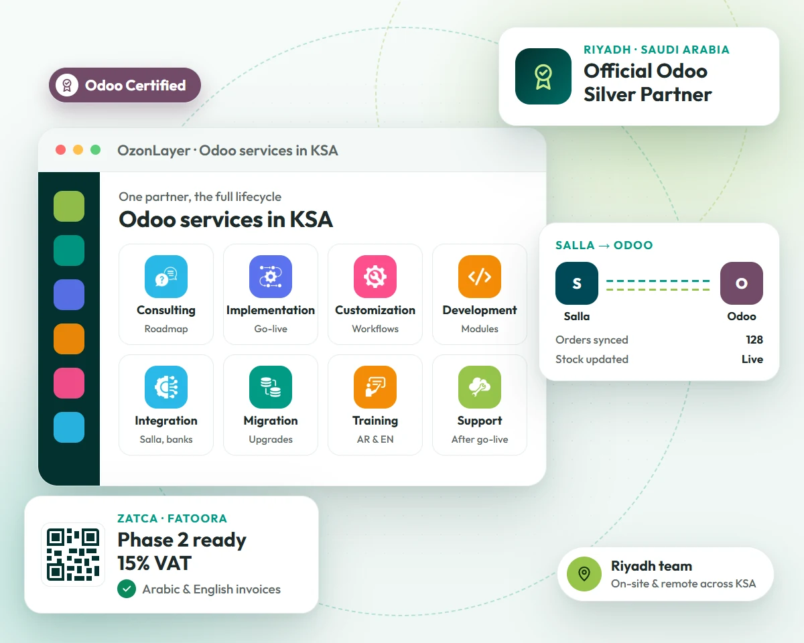The height and width of the screenshot is (643, 804).
Task: Click the red window close dot
Action: click(x=61, y=150)
